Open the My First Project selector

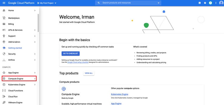[x=47, y=3]
